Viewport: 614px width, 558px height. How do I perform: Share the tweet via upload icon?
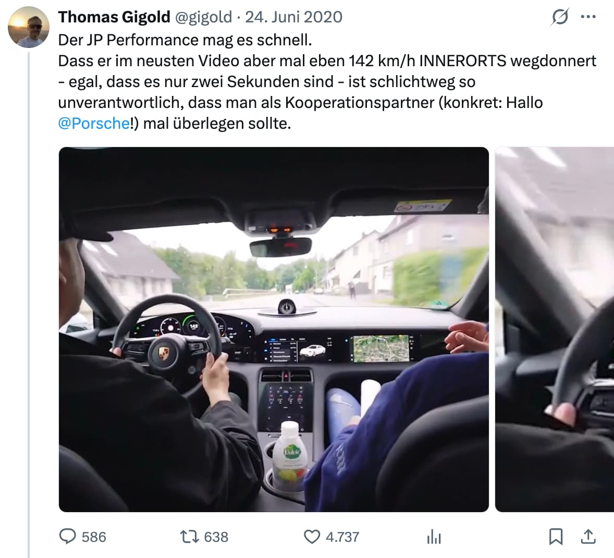[588, 537]
